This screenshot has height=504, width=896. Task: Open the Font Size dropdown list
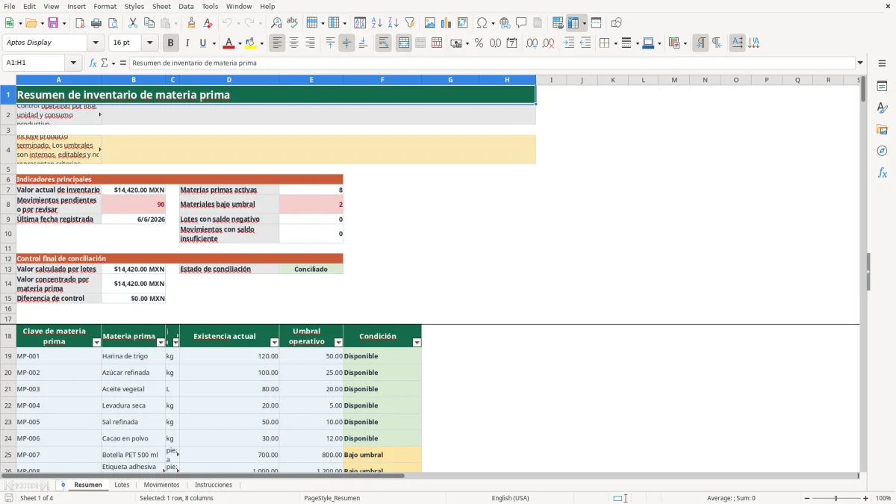pyautogui.click(x=150, y=43)
